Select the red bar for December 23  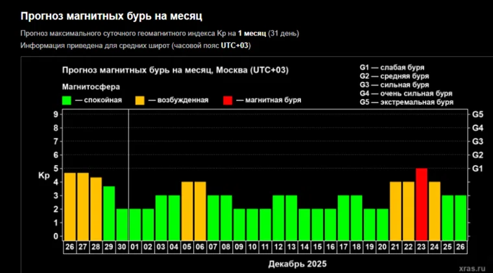pos(422,204)
